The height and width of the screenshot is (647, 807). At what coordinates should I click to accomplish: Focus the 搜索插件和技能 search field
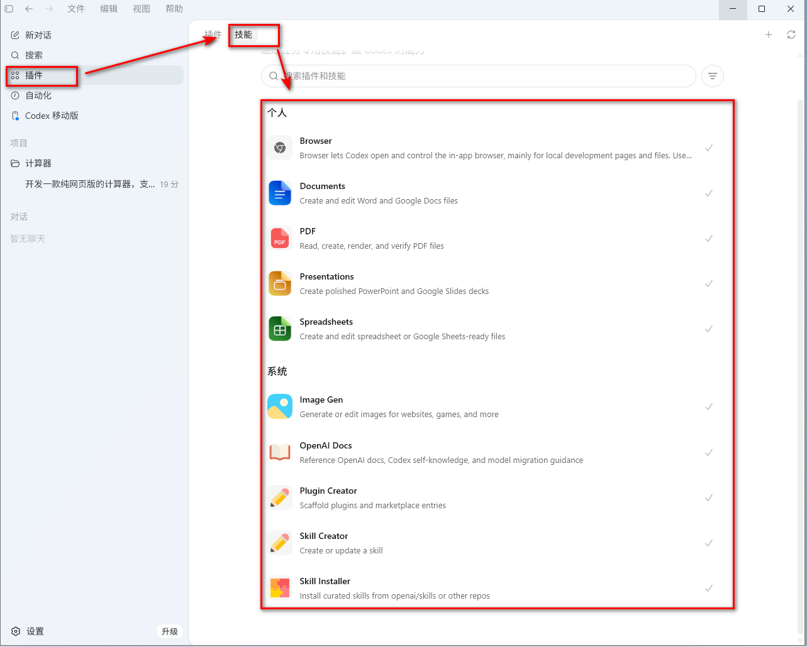[x=479, y=76]
